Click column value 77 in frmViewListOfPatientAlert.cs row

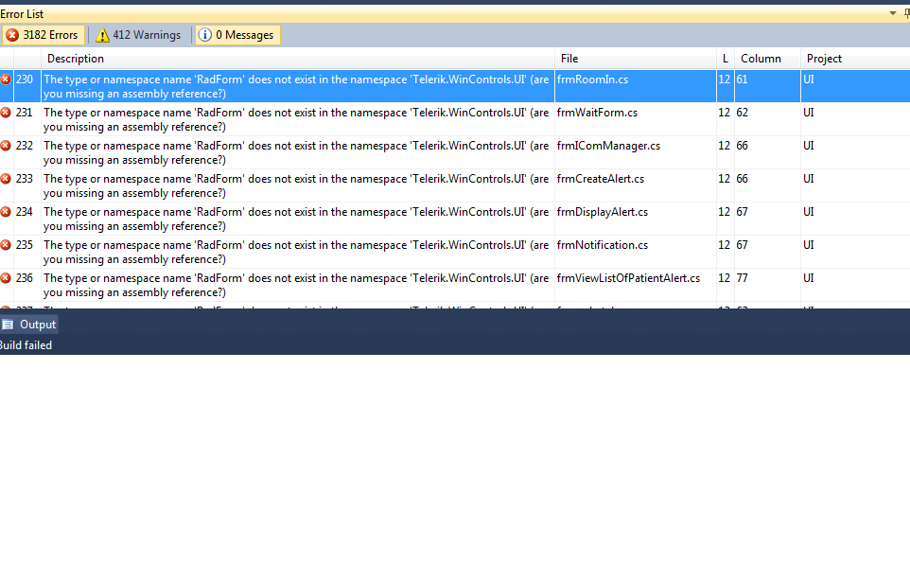743,278
